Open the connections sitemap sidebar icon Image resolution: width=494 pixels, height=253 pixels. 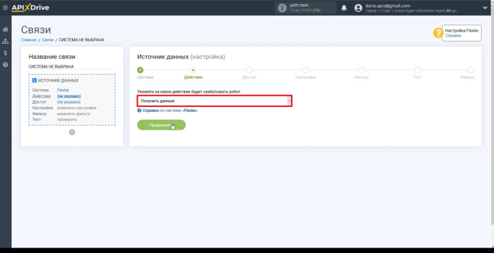(x=5, y=41)
